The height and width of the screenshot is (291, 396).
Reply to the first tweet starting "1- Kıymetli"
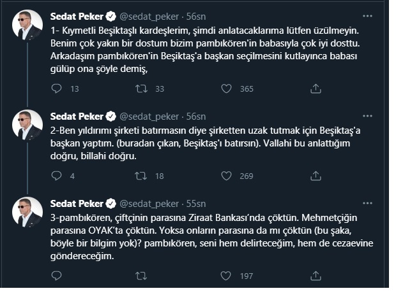click(x=56, y=89)
